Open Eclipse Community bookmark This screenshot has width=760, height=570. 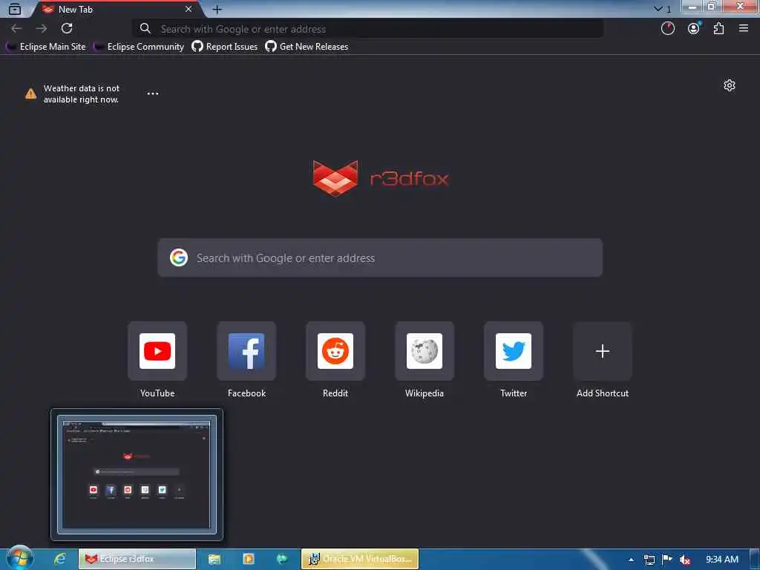[x=139, y=47]
